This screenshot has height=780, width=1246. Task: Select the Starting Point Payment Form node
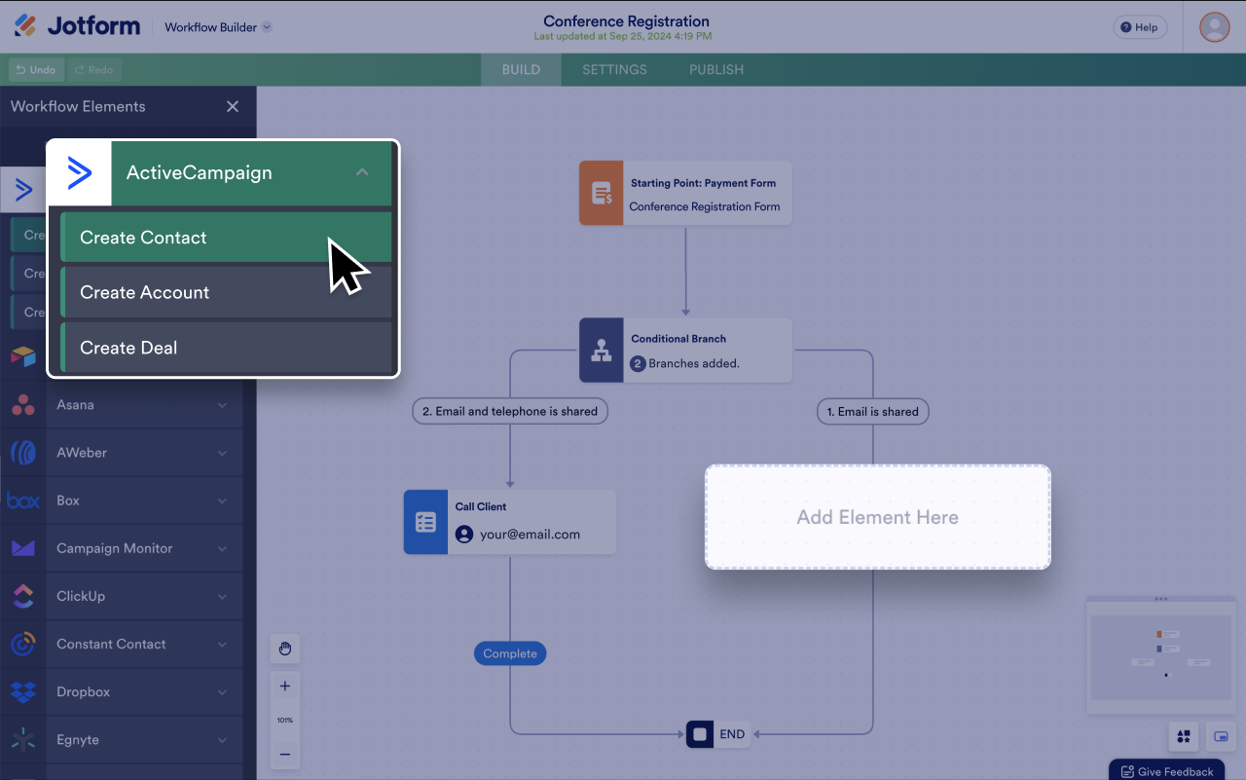point(685,193)
